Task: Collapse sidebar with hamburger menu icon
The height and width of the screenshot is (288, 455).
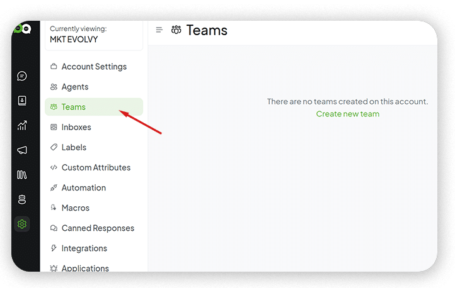Action: click(159, 30)
